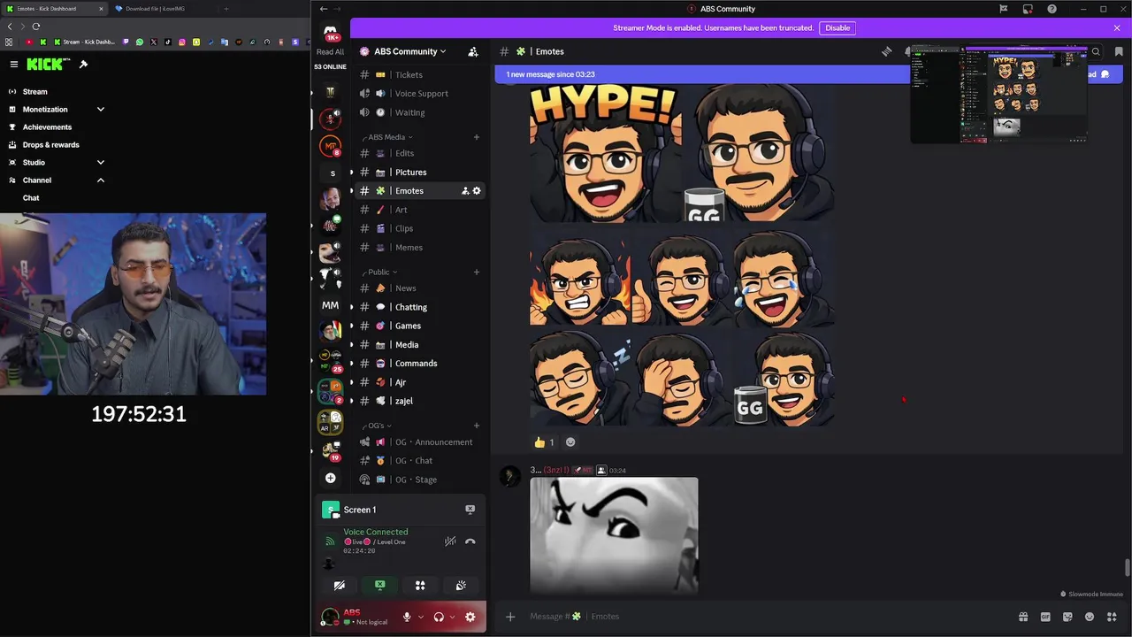This screenshot has width=1132, height=637.
Task: Open saved bookmarks icon in header
Action: [1119, 51]
